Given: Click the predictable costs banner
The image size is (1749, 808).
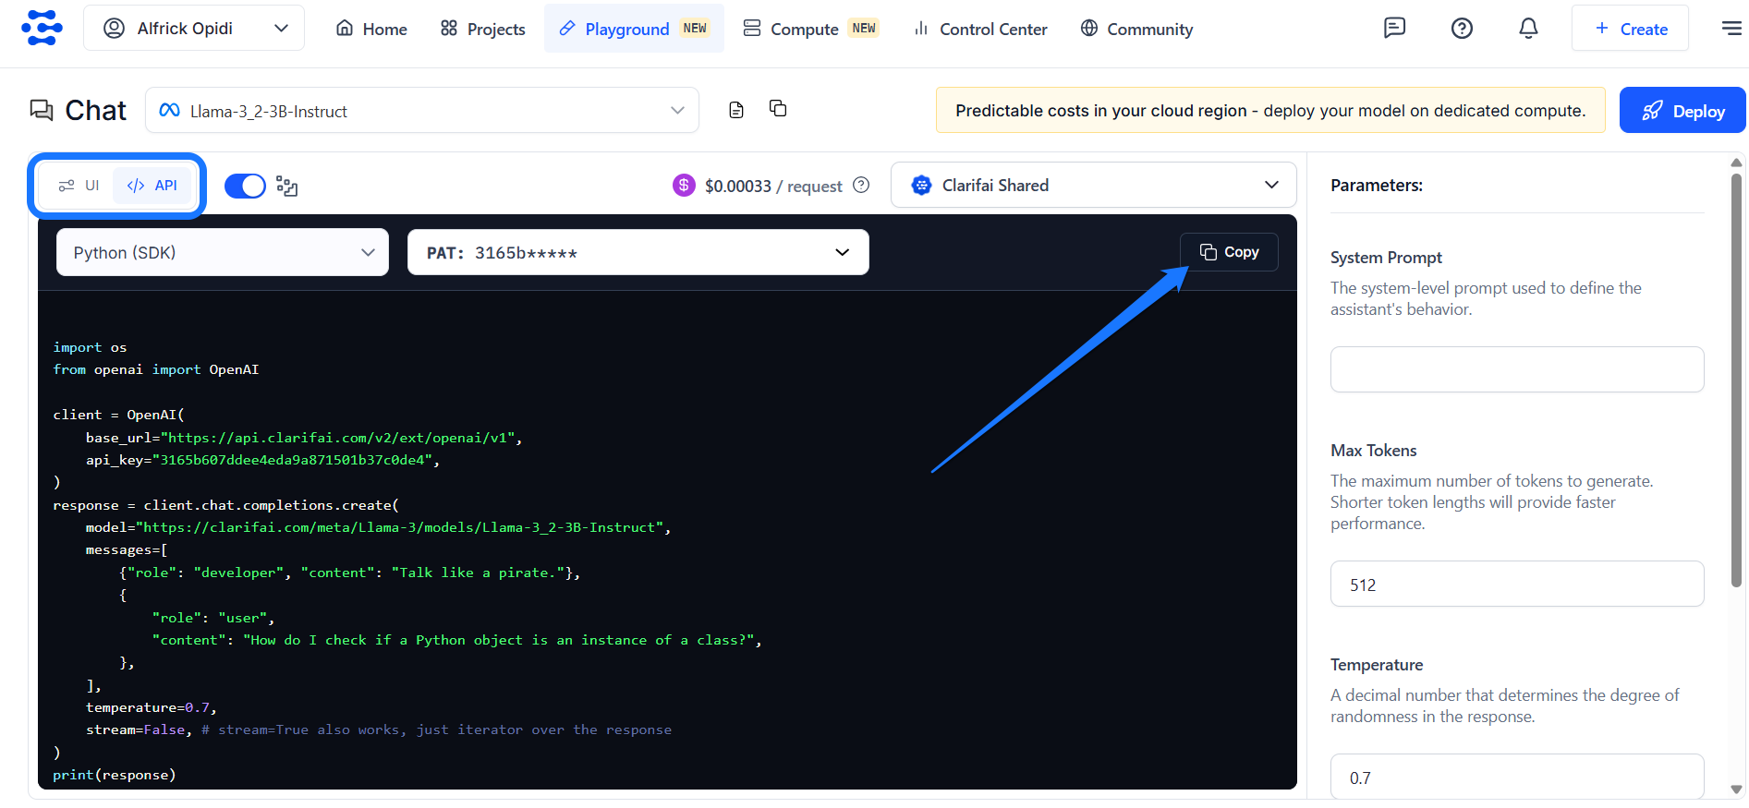Looking at the screenshot, I should click(1270, 111).
